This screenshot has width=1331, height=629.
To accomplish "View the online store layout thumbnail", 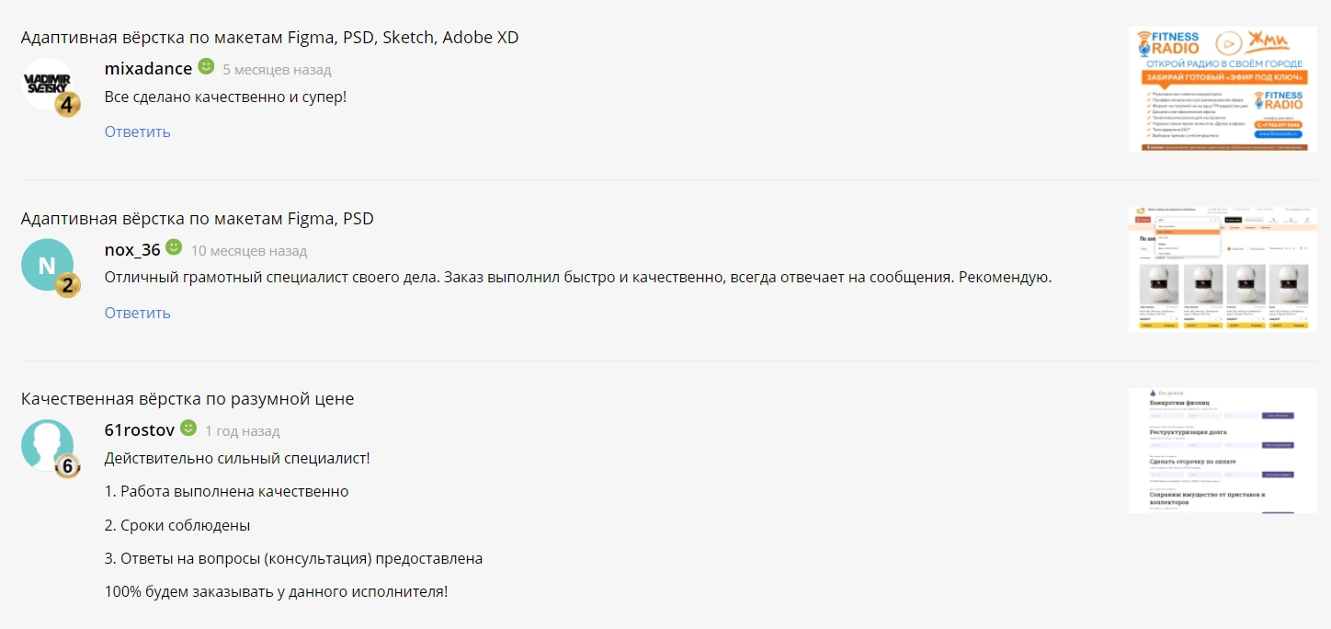I will [1222, 269].
